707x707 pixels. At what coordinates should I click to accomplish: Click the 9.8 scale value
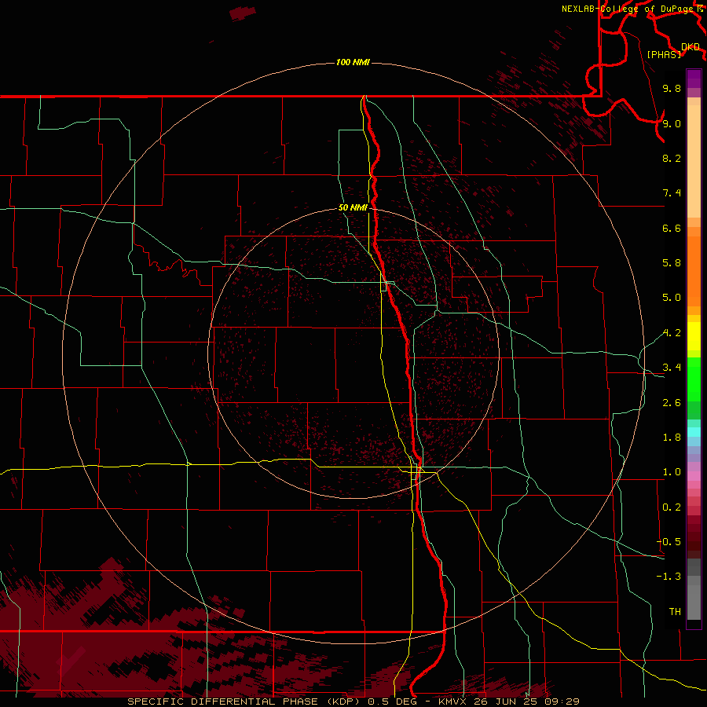click(x=672, y=88)
